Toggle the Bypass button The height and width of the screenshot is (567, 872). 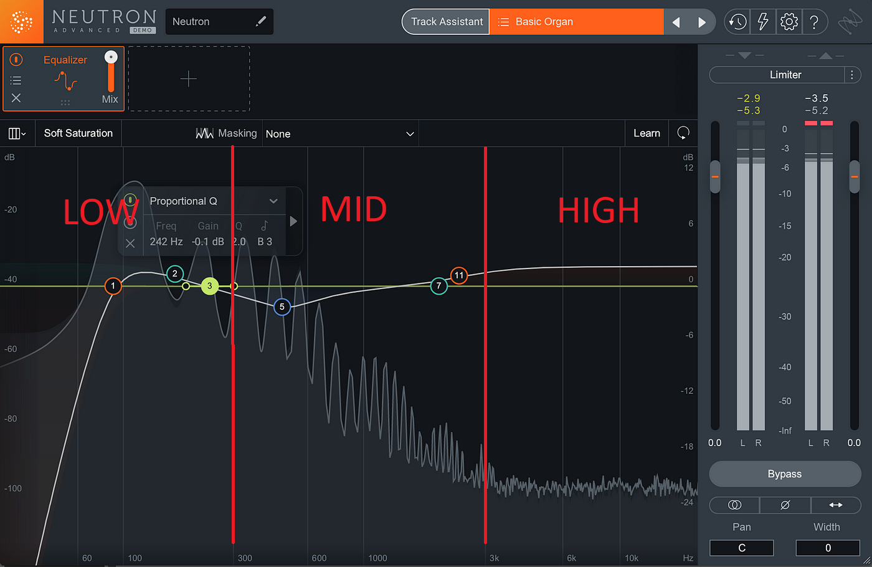coord(785,474)
